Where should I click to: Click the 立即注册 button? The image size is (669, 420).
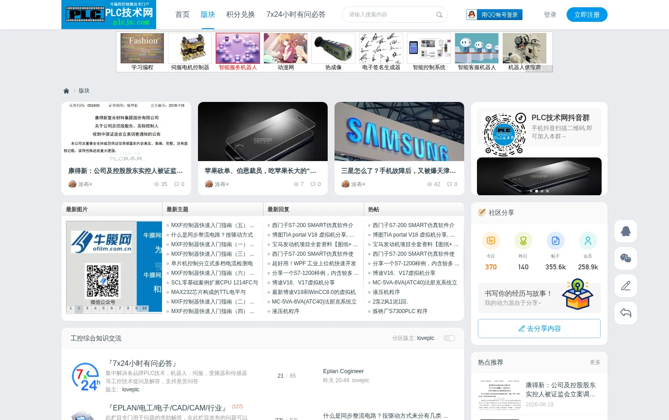pos(587,15)
